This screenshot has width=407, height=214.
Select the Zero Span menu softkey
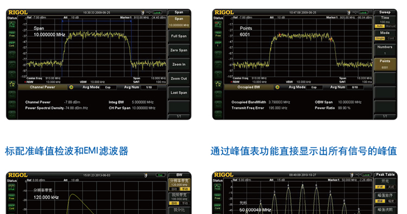pos(179,51)
